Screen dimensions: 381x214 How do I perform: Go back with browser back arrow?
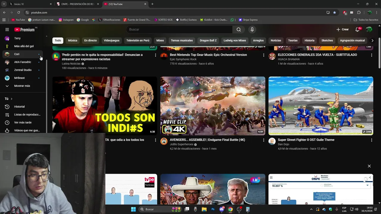4,12
